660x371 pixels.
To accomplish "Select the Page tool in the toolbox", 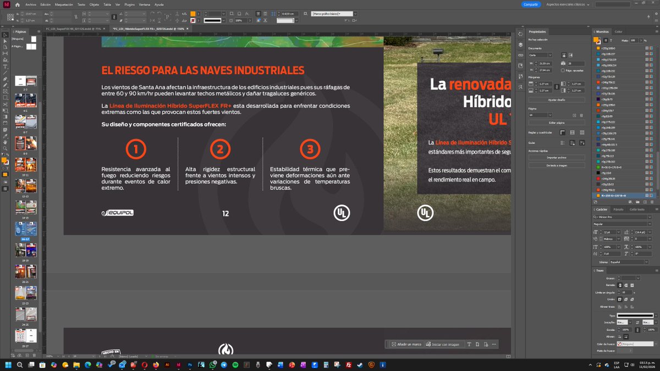I will [x=5, y=47].
